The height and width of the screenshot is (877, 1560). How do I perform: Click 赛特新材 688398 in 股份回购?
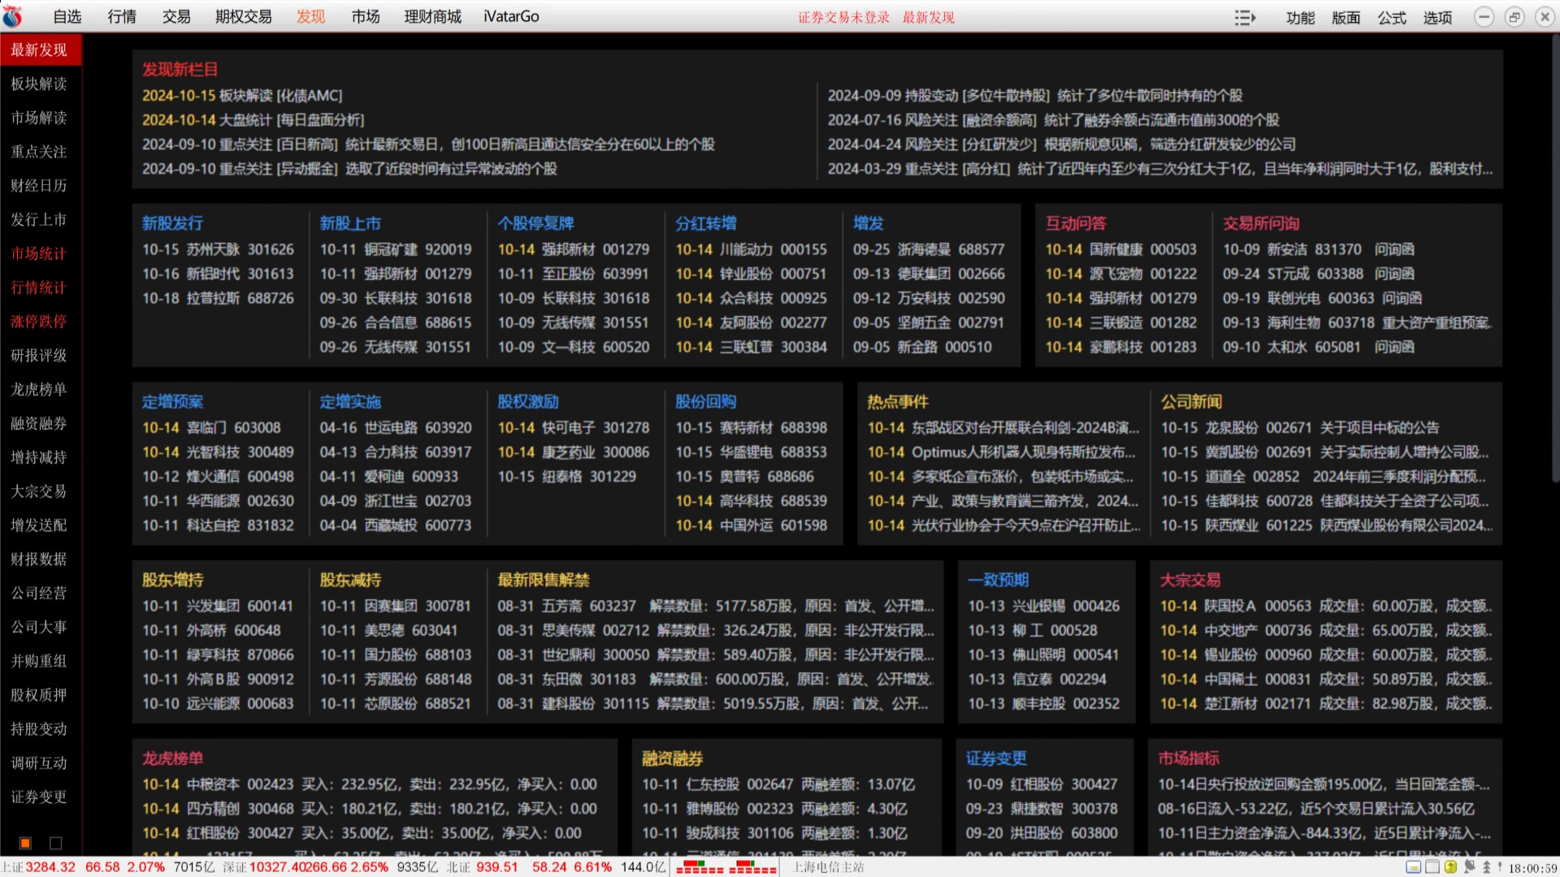752,428
